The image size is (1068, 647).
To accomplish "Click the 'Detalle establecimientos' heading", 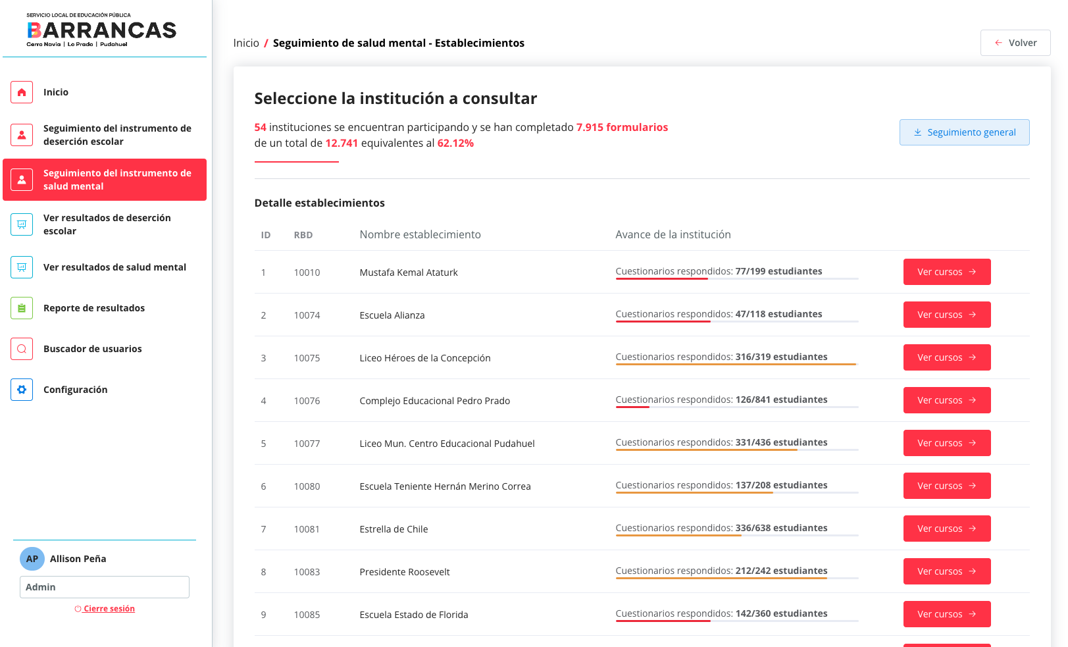I will tap(320, 203).
